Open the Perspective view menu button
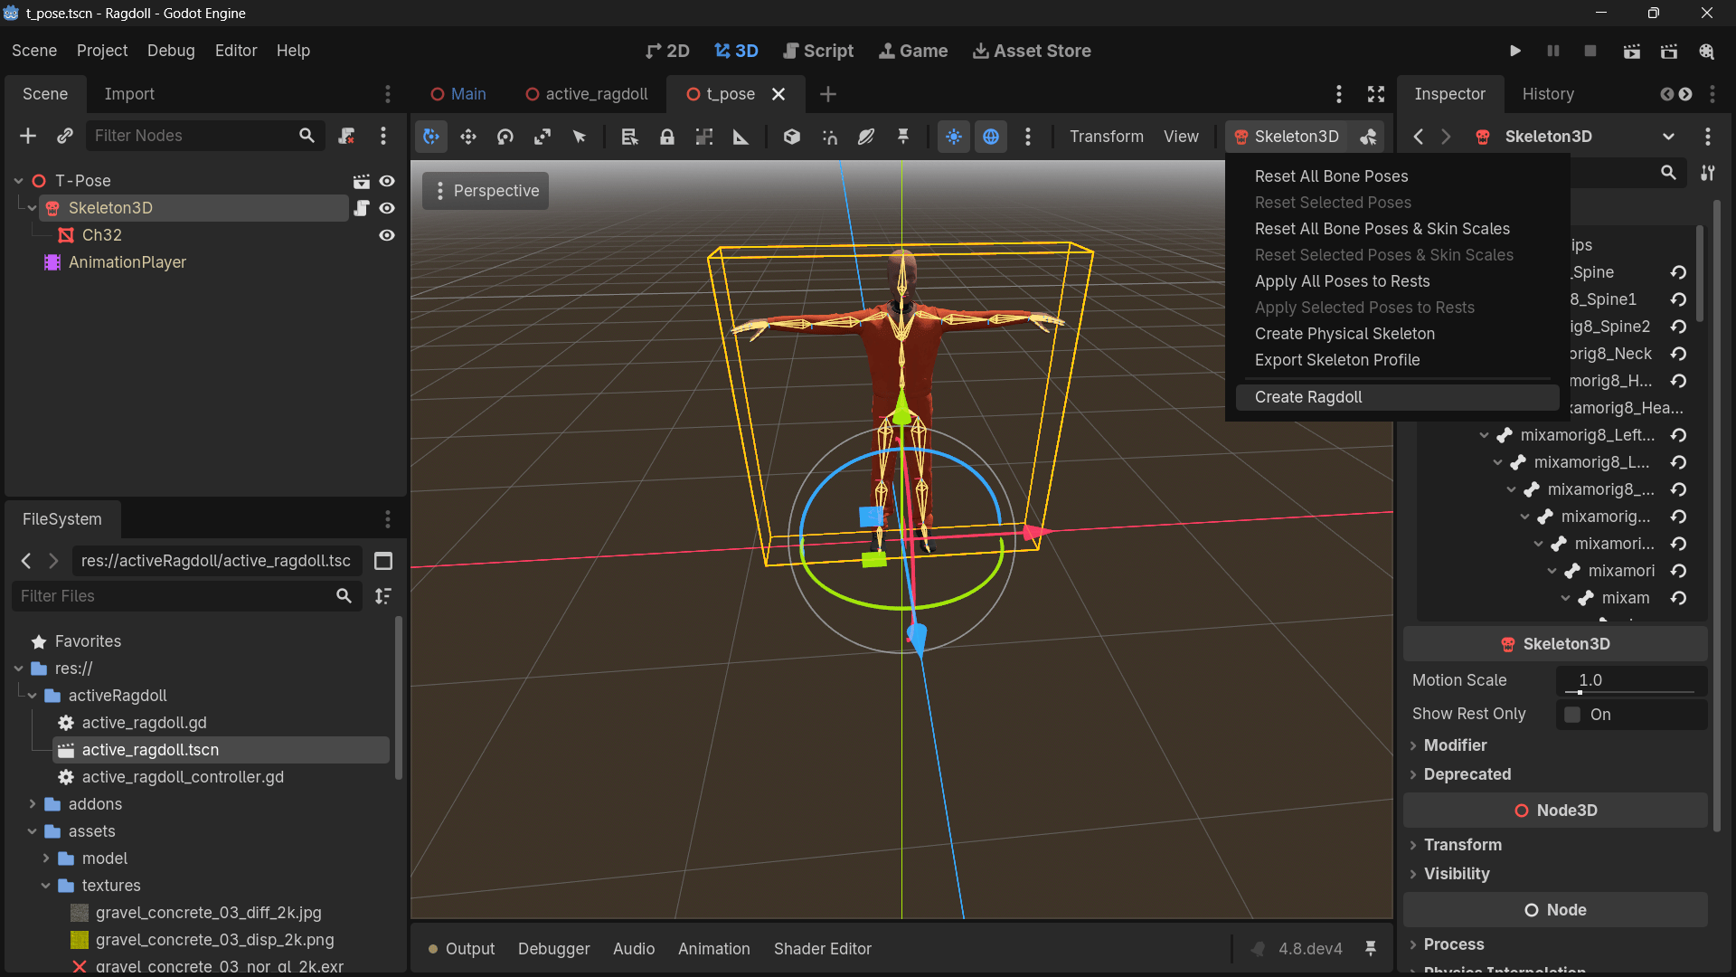The image size is (1736, 977). coord(486,191)
